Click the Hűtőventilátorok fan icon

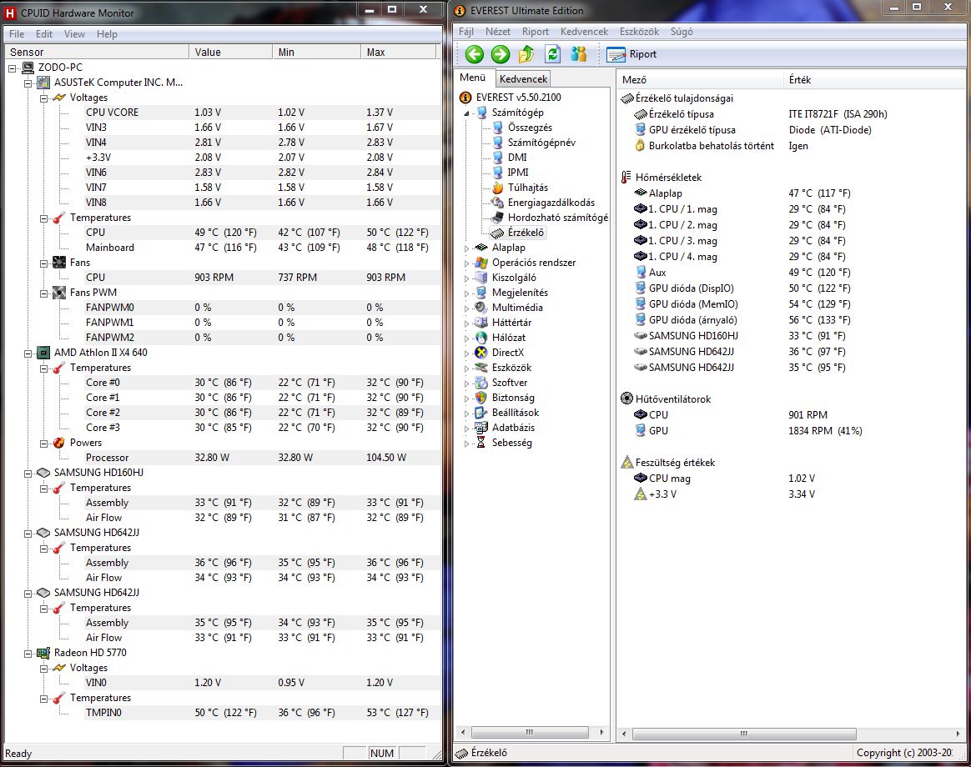click(626, 399)
